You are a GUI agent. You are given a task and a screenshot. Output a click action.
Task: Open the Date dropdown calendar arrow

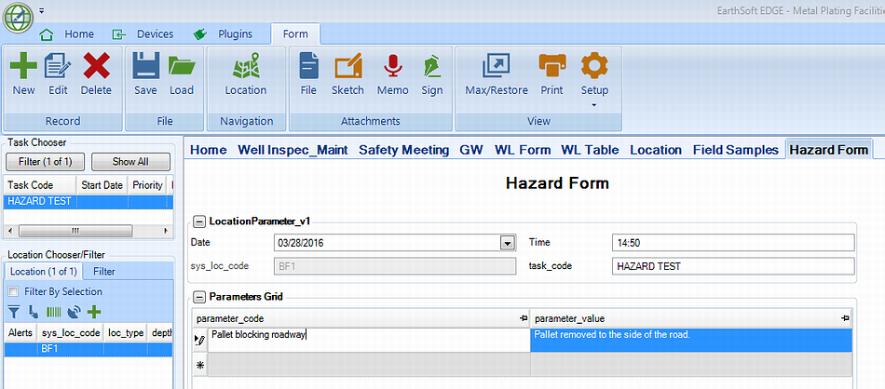[x=508, y=243]
